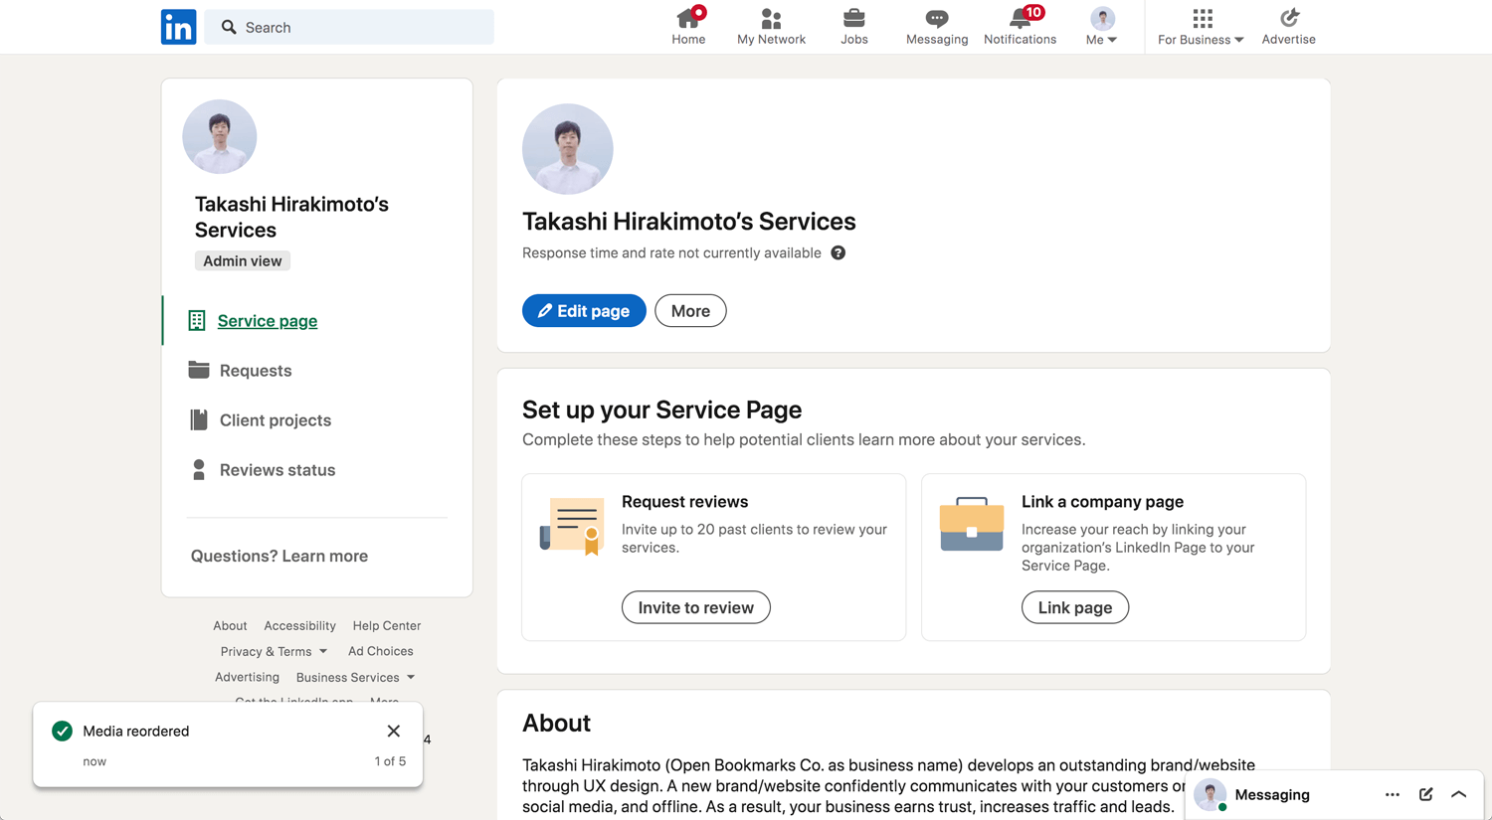Click the Service page building icon

[x=197, y=320]
